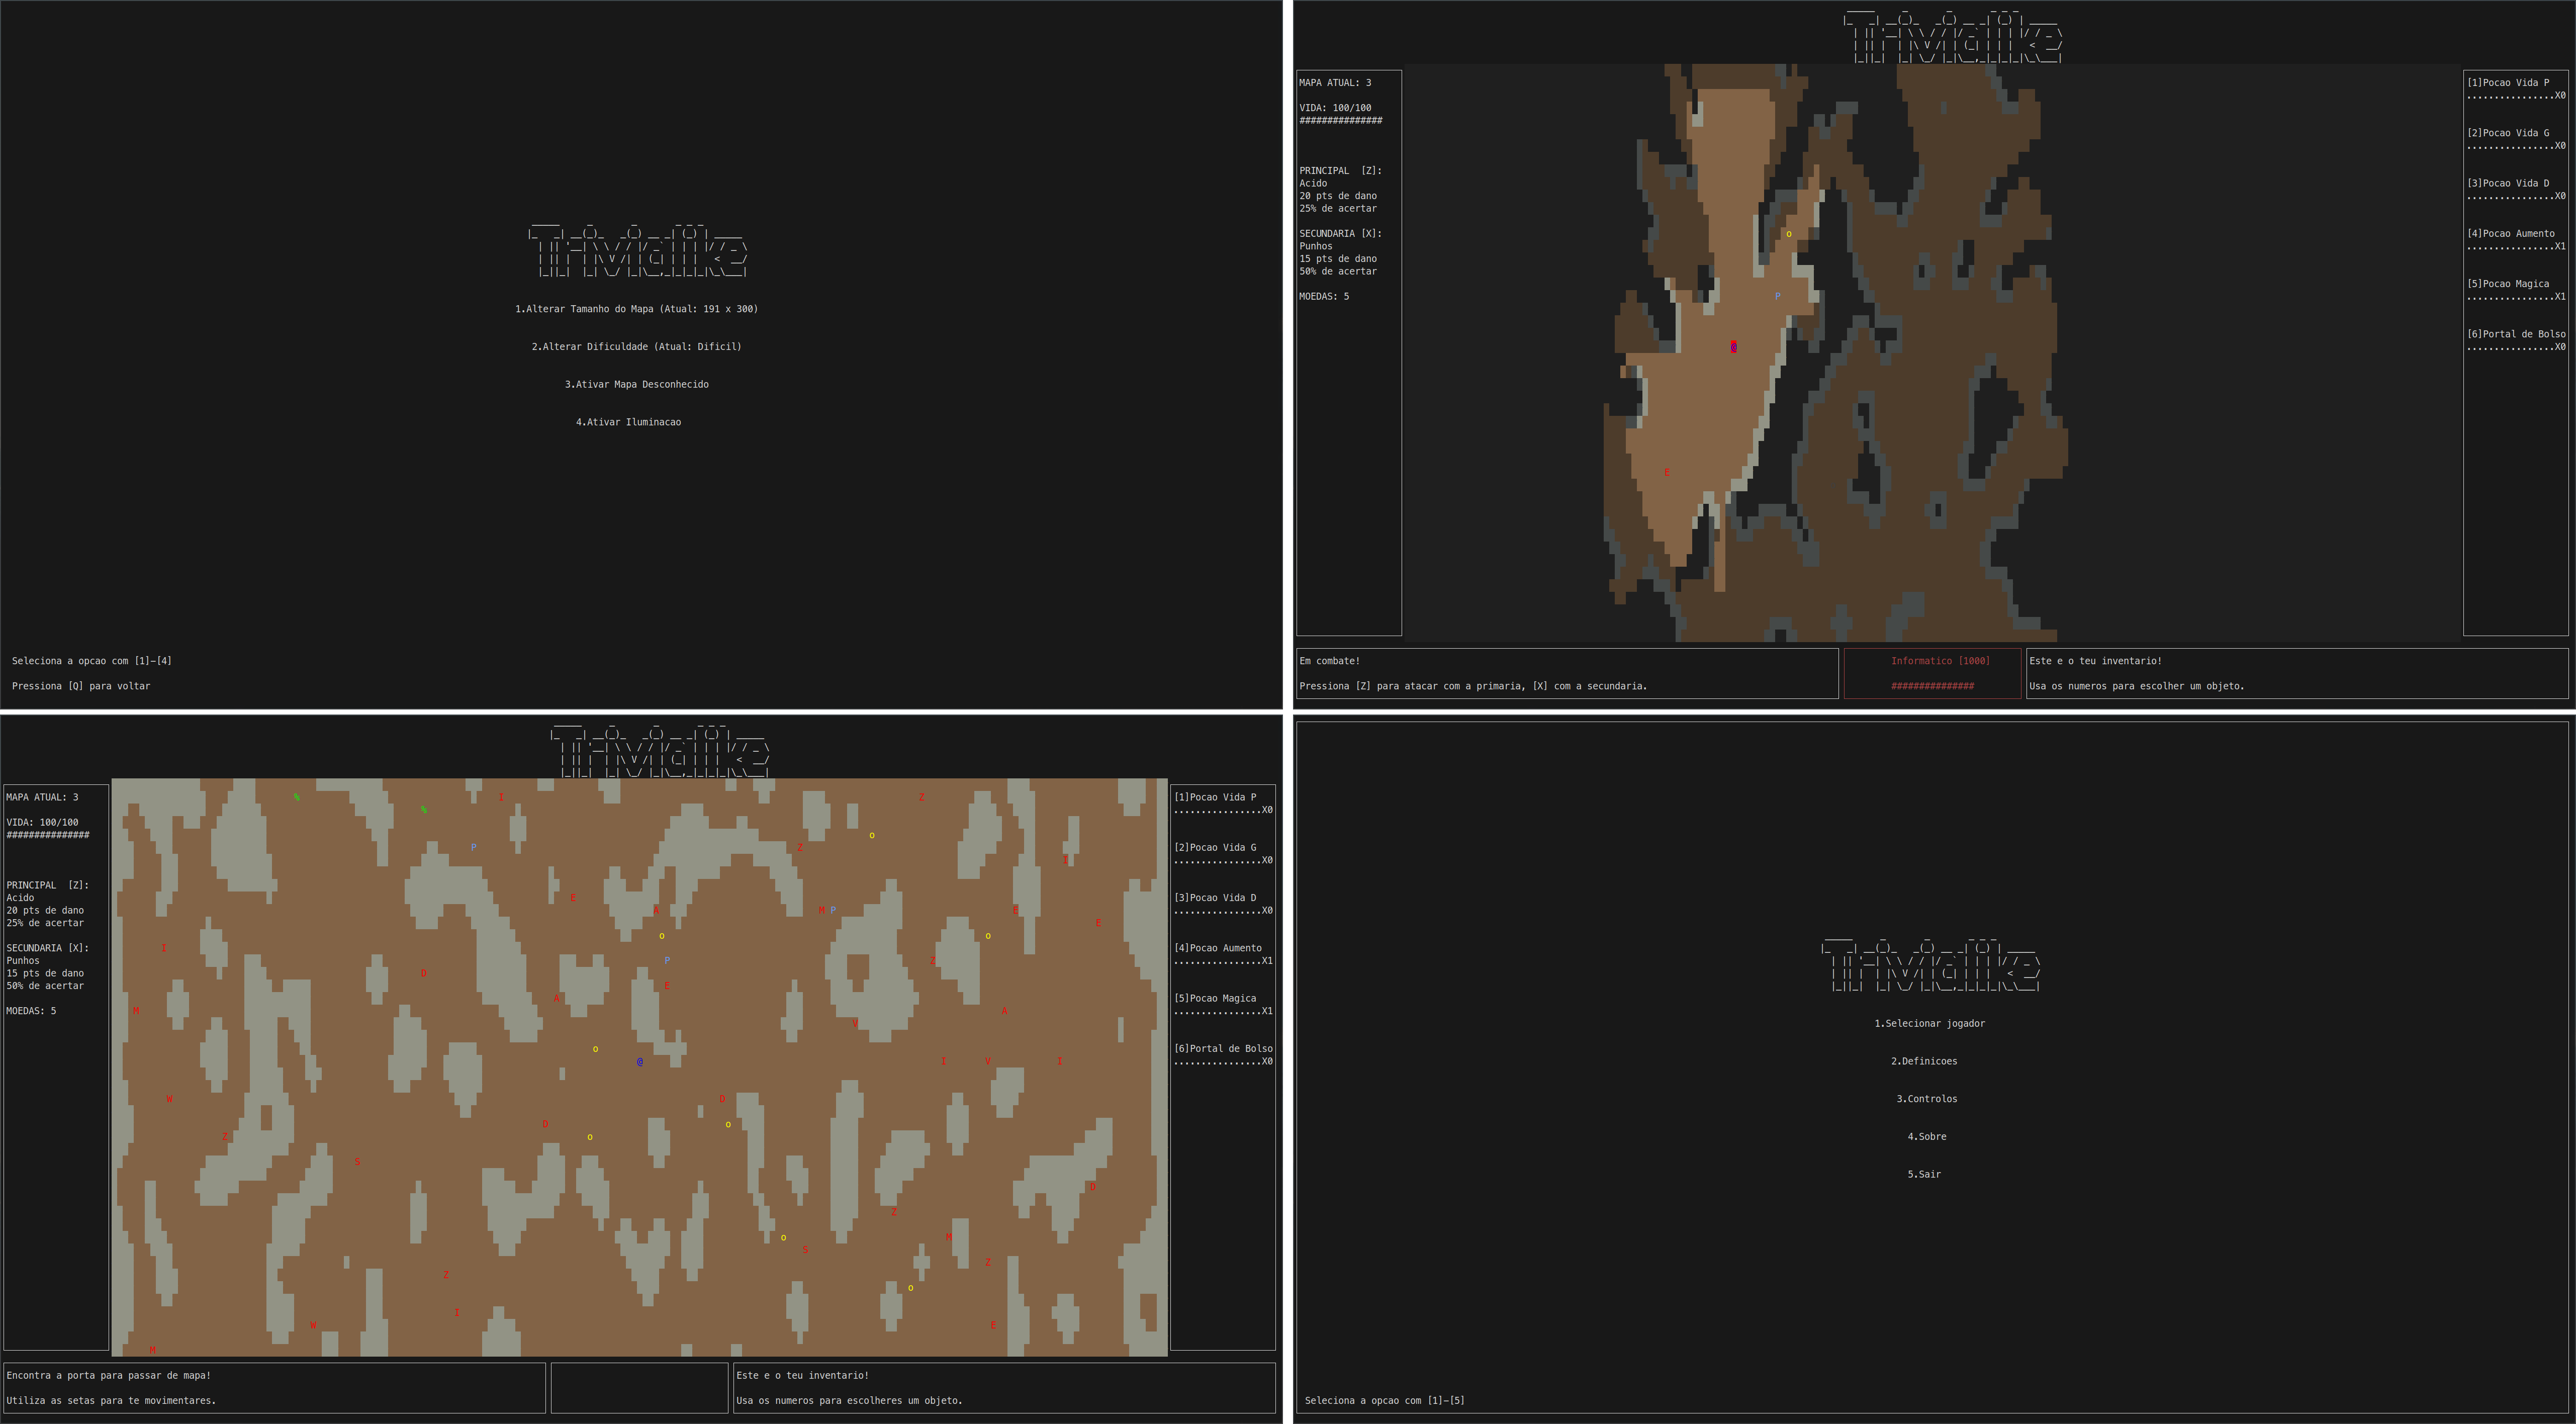Viewport: 2576px width, 1424px height.
Task: Click the yellow coin on the lit cave map
Action: pos(1789,235)
